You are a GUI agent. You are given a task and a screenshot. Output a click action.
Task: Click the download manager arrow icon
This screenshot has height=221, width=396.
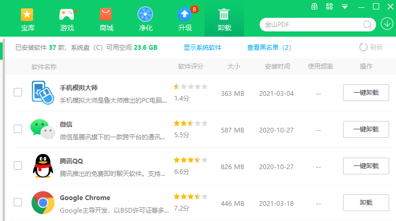point(386,24)
